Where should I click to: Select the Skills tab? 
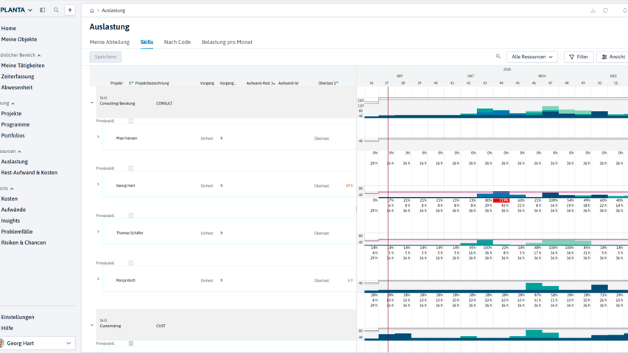pyautogui.click(x=147, y=42)
